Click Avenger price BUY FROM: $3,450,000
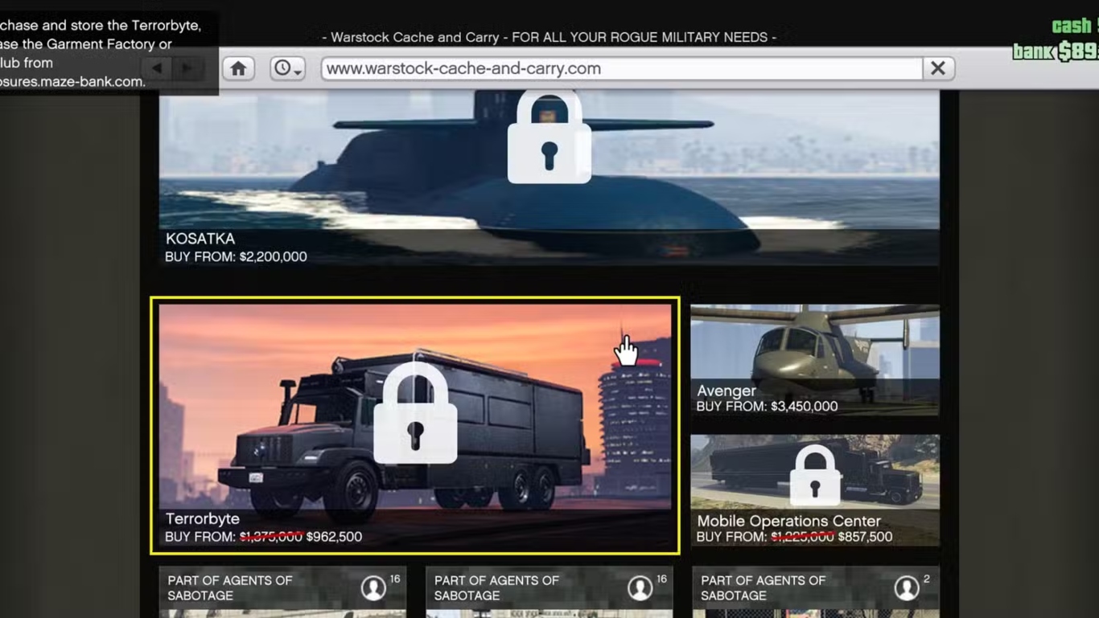Screen dimensions: 1099x618 768,407
